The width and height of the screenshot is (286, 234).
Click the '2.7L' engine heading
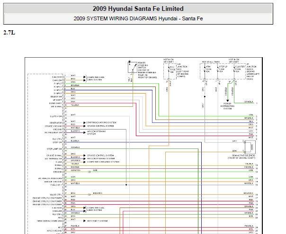9,33
